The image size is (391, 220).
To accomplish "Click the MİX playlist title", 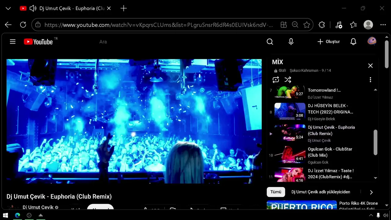I will click(278, 62).
